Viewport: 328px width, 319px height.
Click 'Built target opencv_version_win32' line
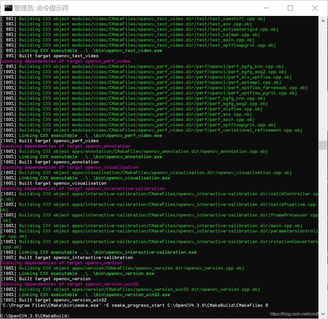(x=54, y=300)
